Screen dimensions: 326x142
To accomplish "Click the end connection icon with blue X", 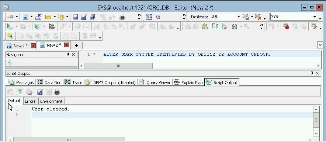I will coord(38,17).
